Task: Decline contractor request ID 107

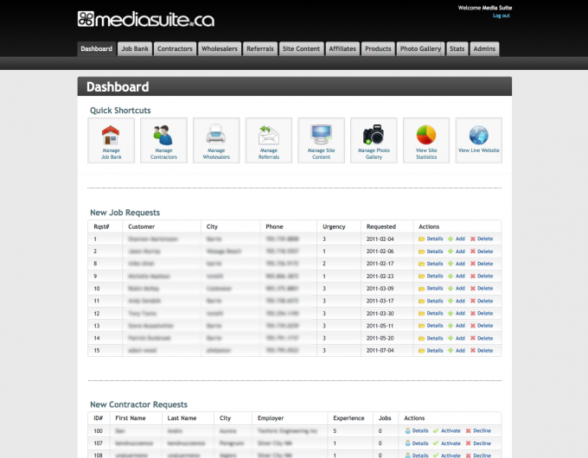Action: 482,442
